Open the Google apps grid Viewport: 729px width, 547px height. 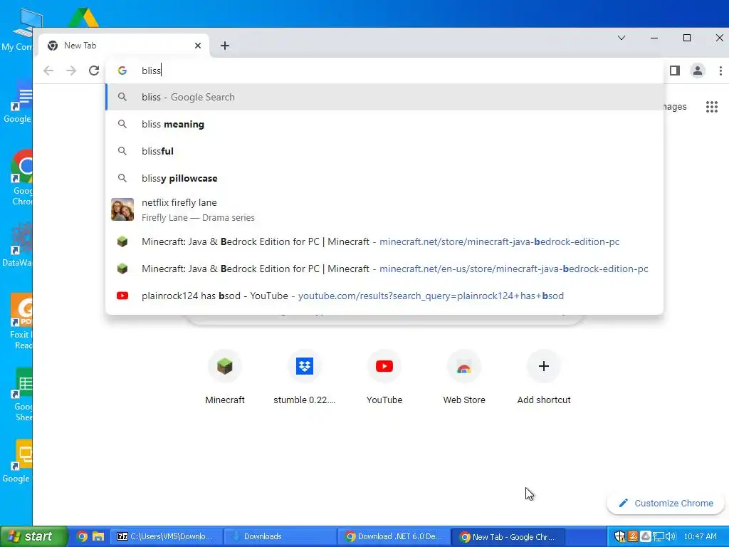[711, 107]
